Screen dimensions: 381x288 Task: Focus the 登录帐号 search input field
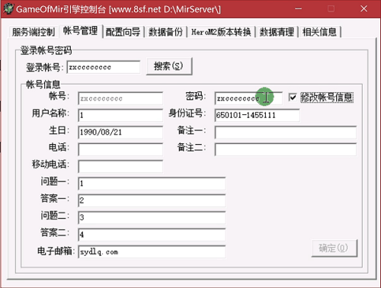click(x=104, y=67)
